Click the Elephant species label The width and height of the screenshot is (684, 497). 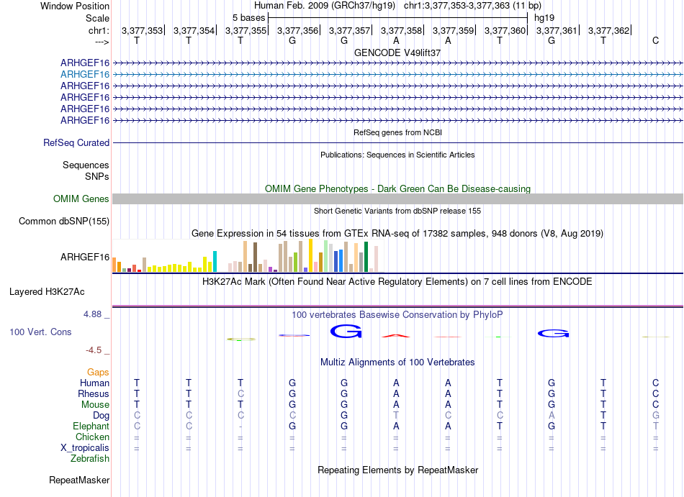[x=91, y=426]
